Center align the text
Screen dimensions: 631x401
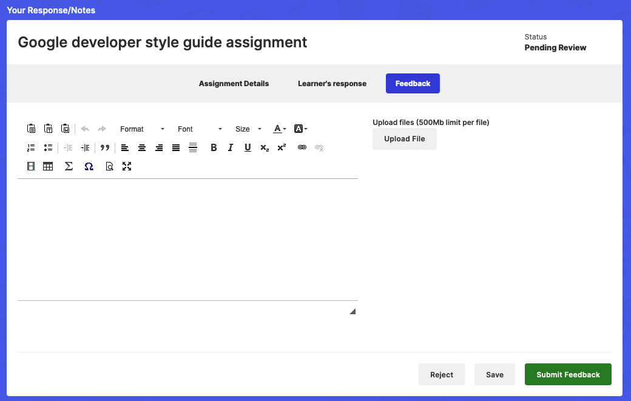coord(142,147)
